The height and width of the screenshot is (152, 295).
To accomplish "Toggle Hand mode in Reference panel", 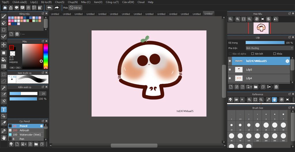I will (x=274, y=100).
